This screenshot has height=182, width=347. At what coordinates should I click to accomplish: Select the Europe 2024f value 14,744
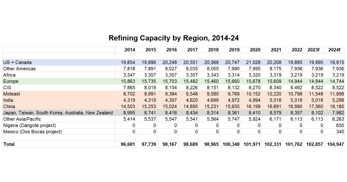coord(337,81)
